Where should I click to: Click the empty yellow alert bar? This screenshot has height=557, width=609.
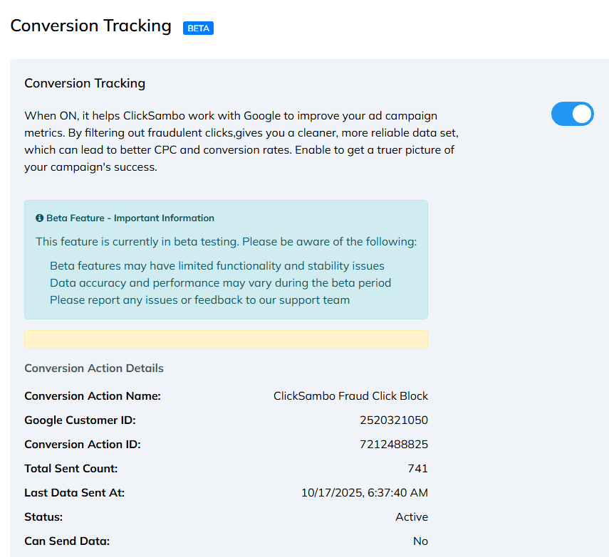pyautogui.click(x=226, y=339)
